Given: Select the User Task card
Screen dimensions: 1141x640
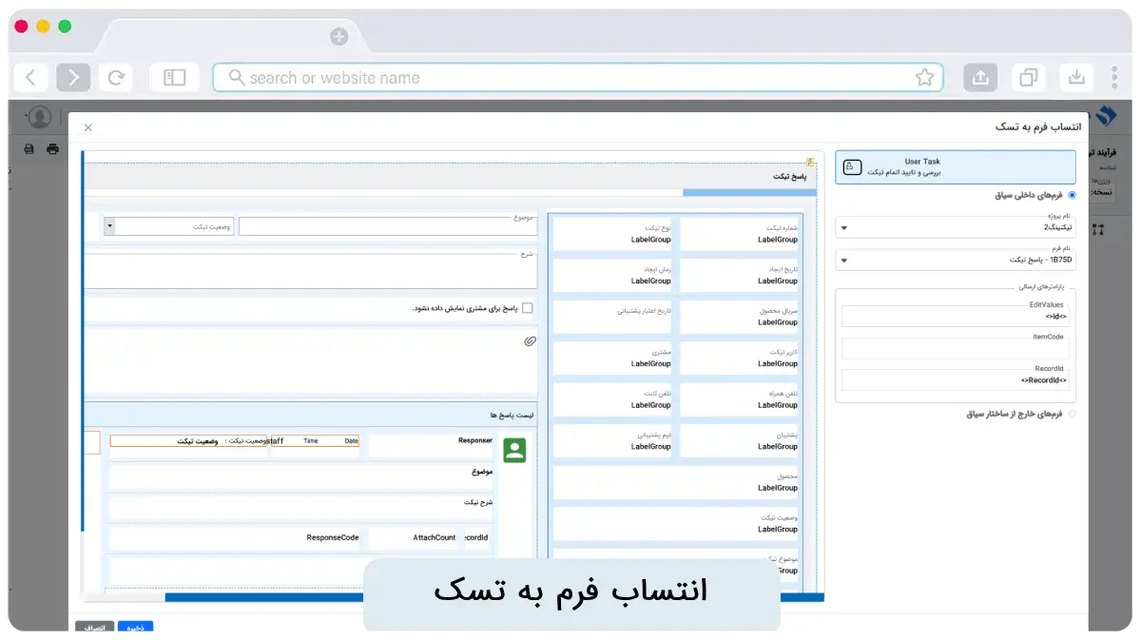Looking at the screenshot, I should (x=956, y=166).
